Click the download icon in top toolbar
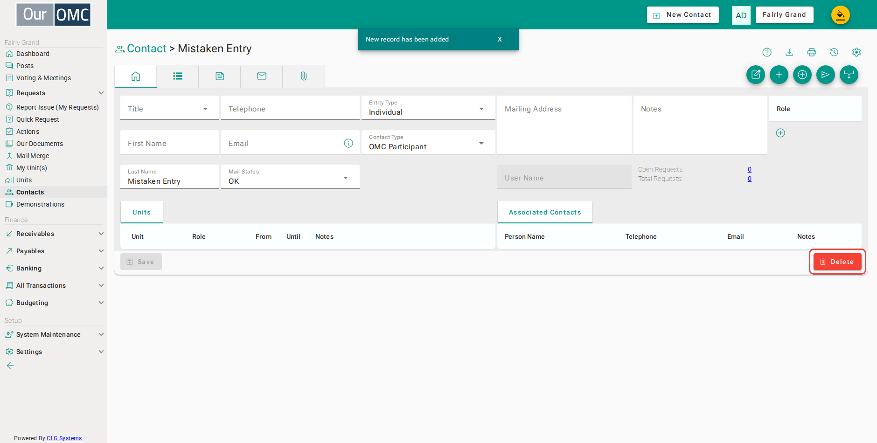The image size is (877, 443). 789,52
